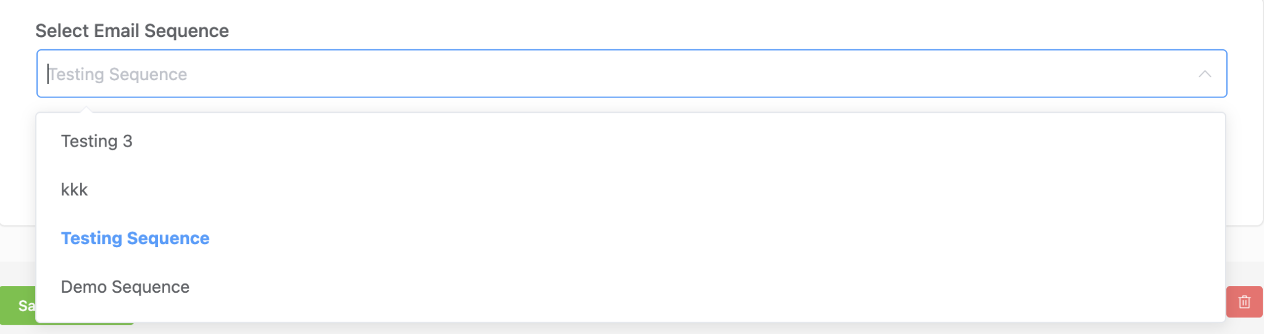Select "Demo Sequence" from the dropdown
The width and height of the screenshot is (1264, 334).
click(x=125, y=287)
